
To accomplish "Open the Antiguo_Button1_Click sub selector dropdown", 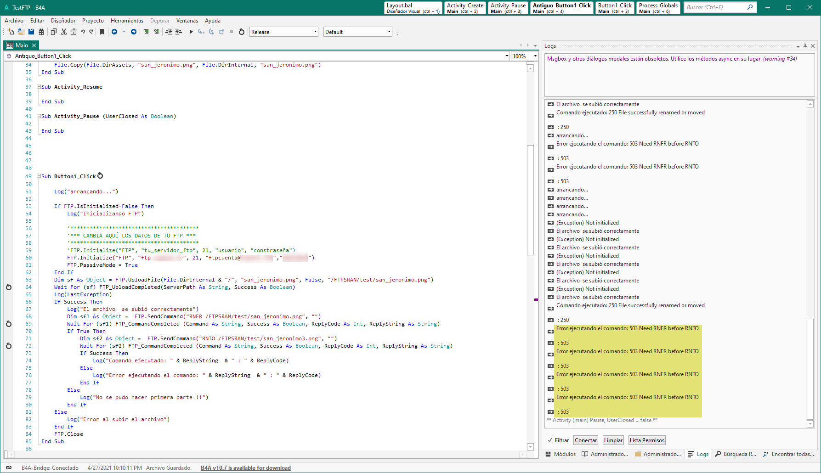I will pyautogui.click(x=507, y=56).
